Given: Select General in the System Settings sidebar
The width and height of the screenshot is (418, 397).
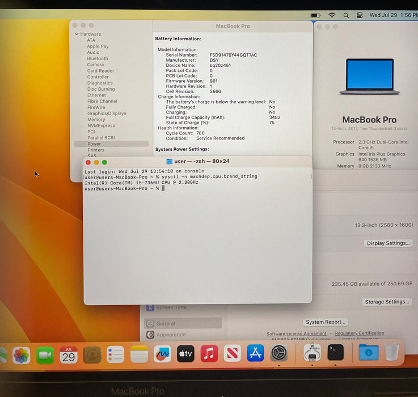Looking at the screenshot, I should pyautogui.click(x=183, y=323).
